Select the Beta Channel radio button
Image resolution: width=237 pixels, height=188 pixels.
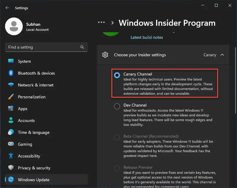117,137
